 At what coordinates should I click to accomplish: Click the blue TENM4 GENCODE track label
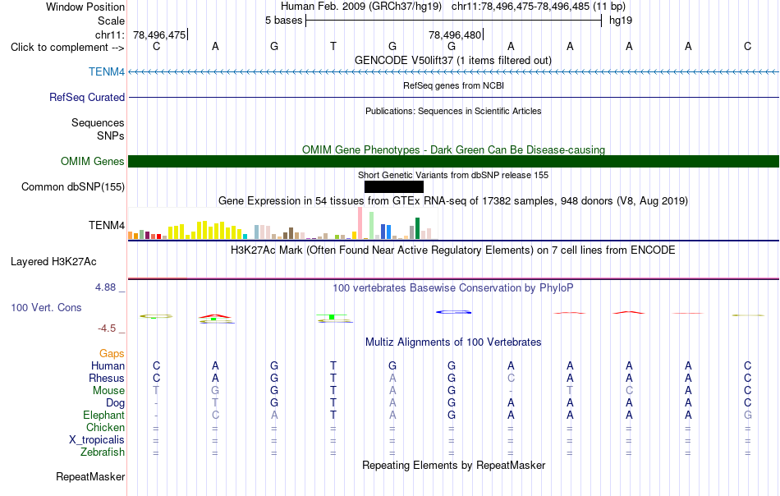coord(107,71)
